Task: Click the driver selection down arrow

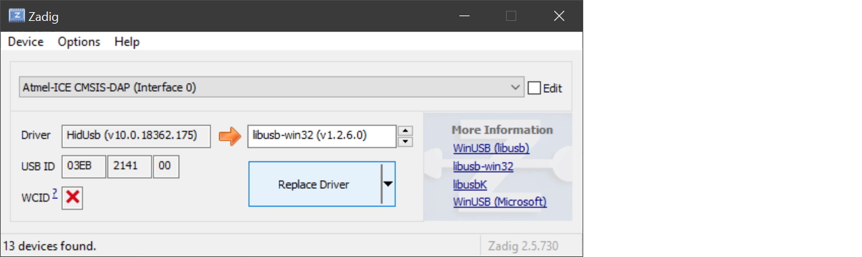Action: 405,141
